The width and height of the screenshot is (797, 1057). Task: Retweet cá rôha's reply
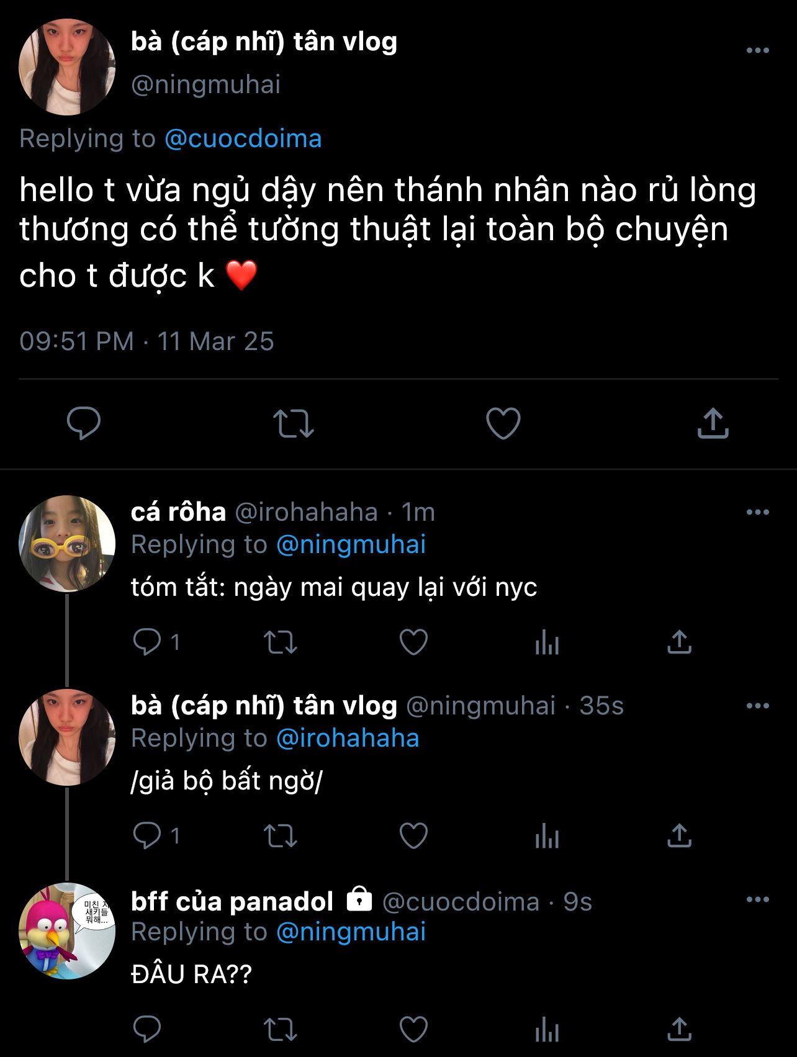click(281, 642)
